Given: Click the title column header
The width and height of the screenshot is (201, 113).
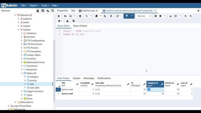Looking at the screenshot, I should (x=70, y=84).
